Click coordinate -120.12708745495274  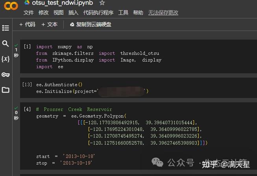pos(117,136)
